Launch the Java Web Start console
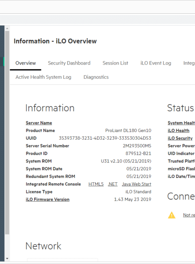 coord(136,184)
